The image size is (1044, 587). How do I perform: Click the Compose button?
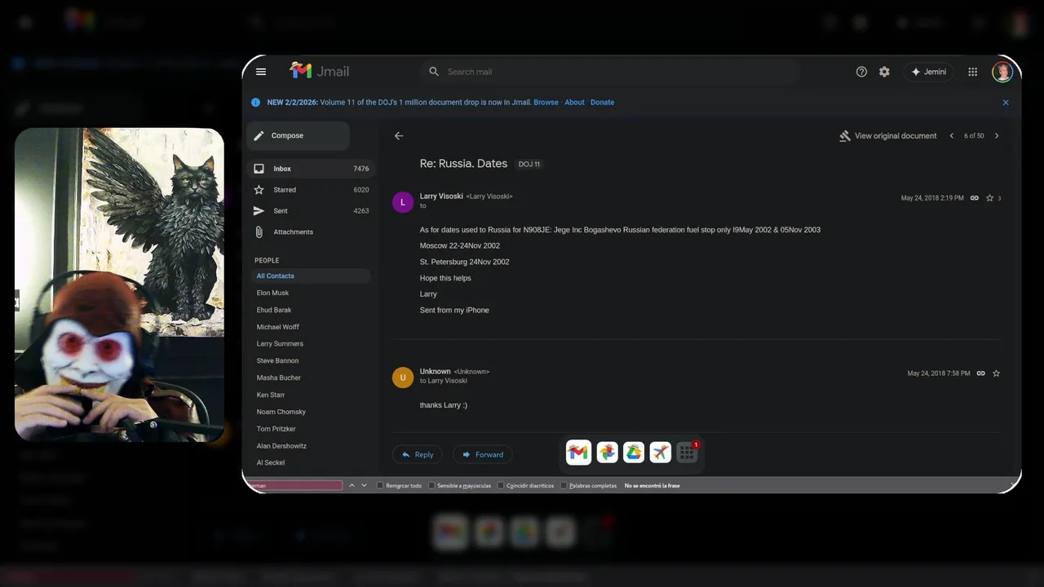[x=298, y=136]
